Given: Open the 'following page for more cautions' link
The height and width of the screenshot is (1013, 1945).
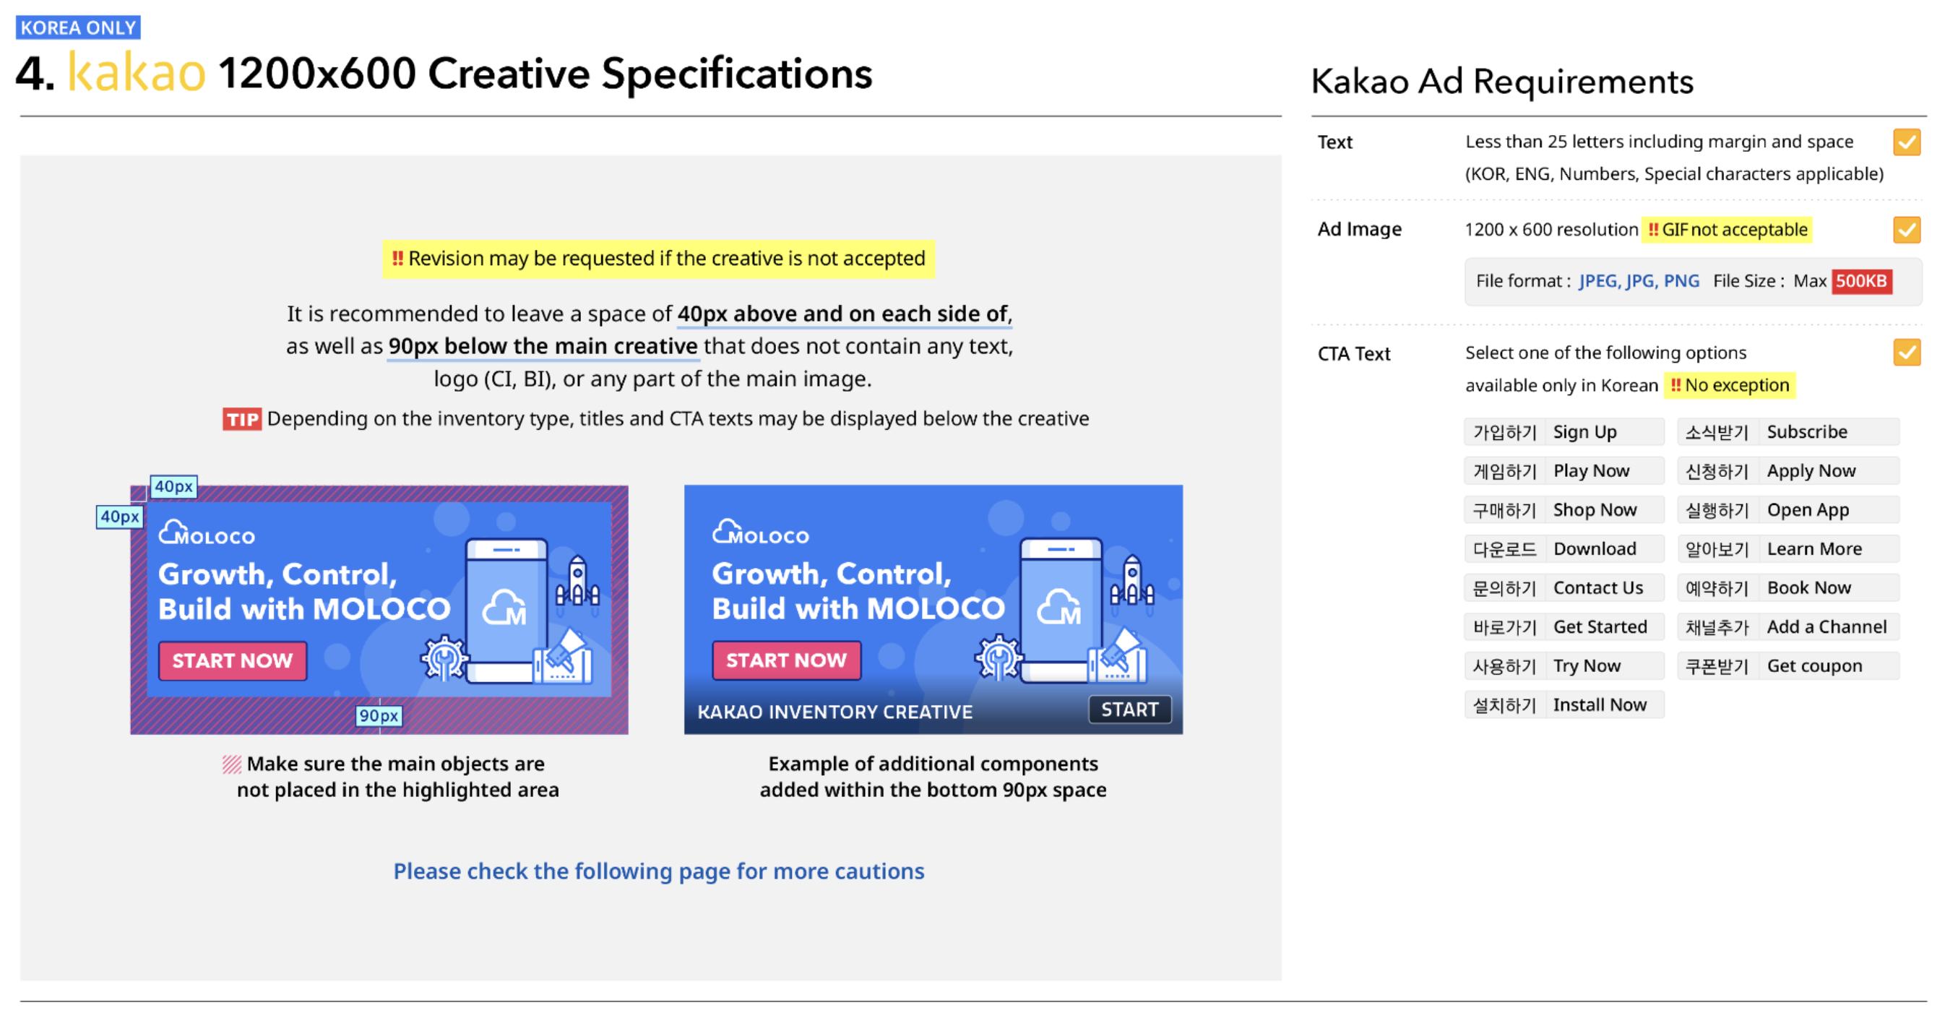Looking at the screenshot, I should [x=658, y=871].
